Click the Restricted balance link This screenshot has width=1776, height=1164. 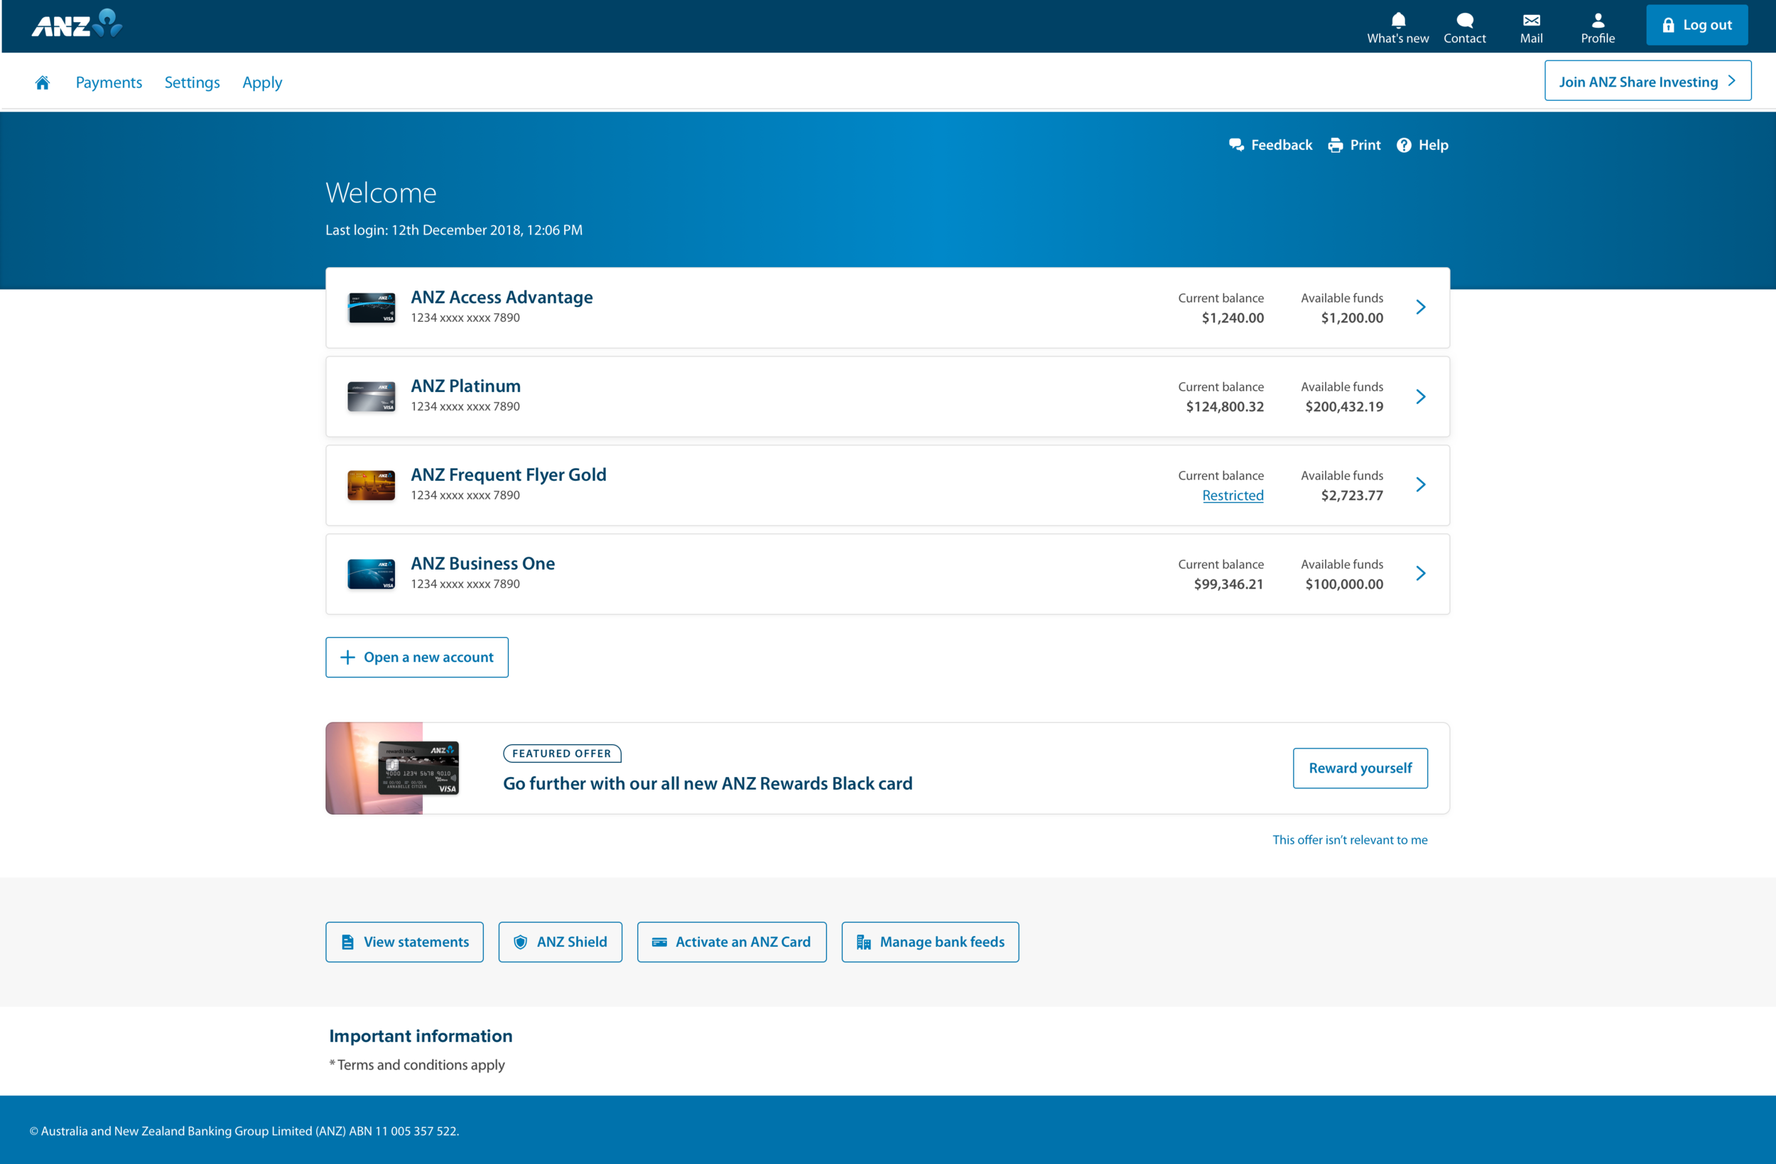[1233, 495]
